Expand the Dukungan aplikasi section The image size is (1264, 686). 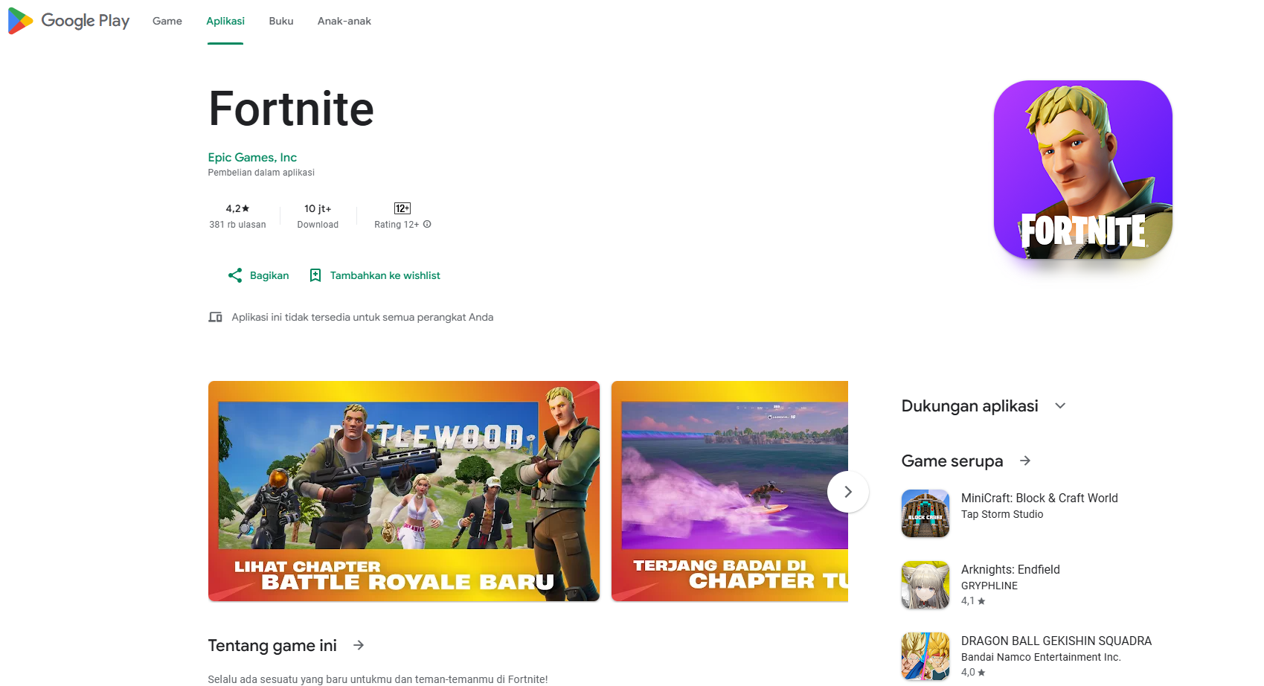tap(1059, 405)
